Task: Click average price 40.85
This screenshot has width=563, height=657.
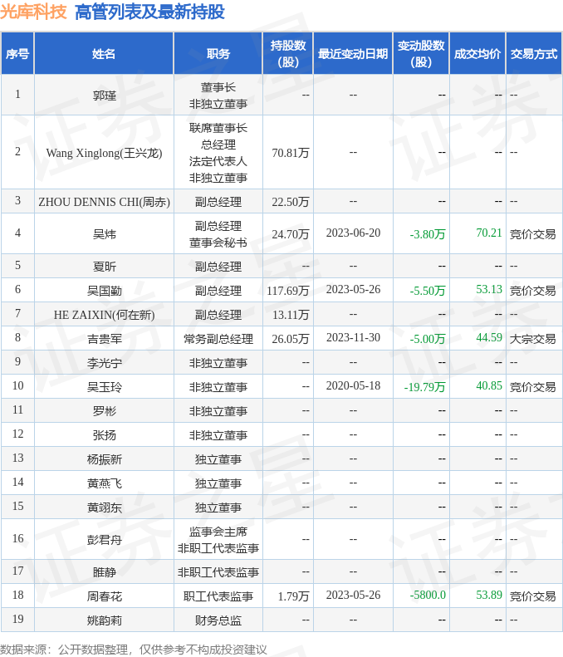Action: pos(489,385)
